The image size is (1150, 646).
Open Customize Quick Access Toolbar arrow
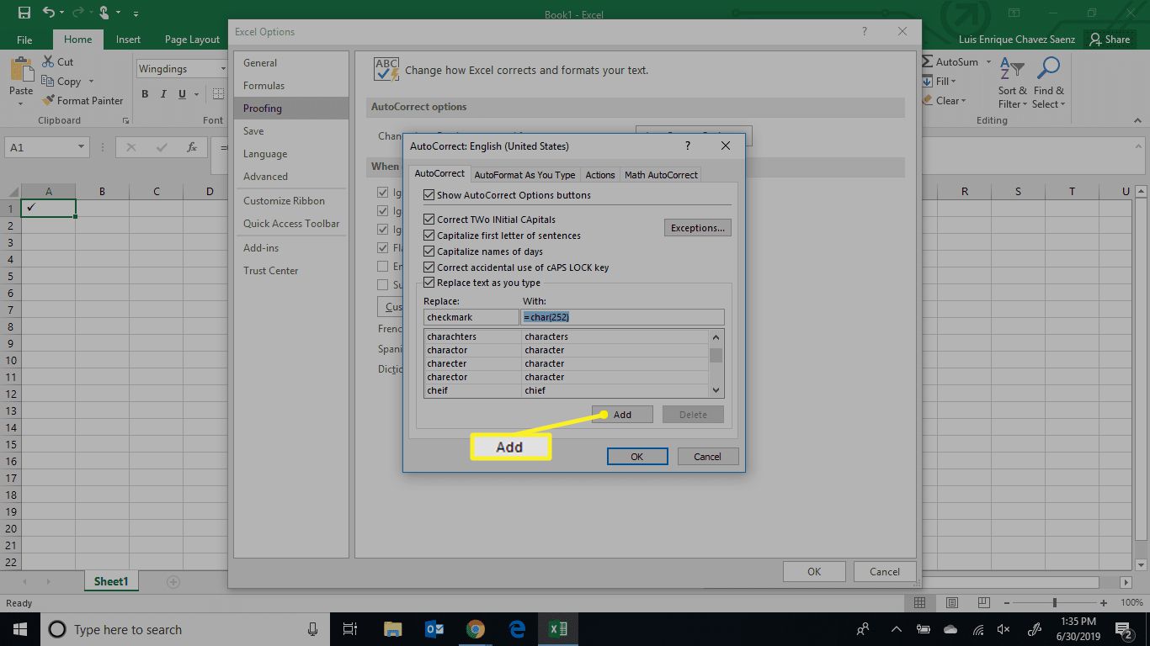pyautogui.click(x=136, y=13)
